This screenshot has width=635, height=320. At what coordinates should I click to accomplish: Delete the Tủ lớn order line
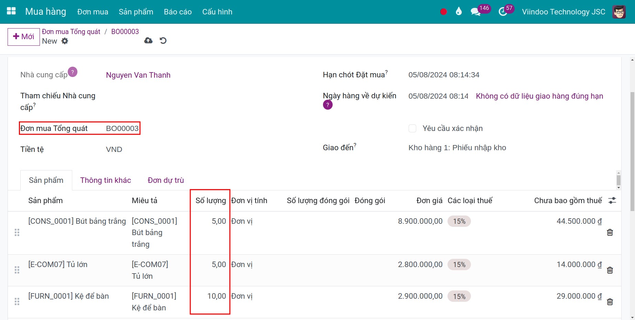[610, 270]
